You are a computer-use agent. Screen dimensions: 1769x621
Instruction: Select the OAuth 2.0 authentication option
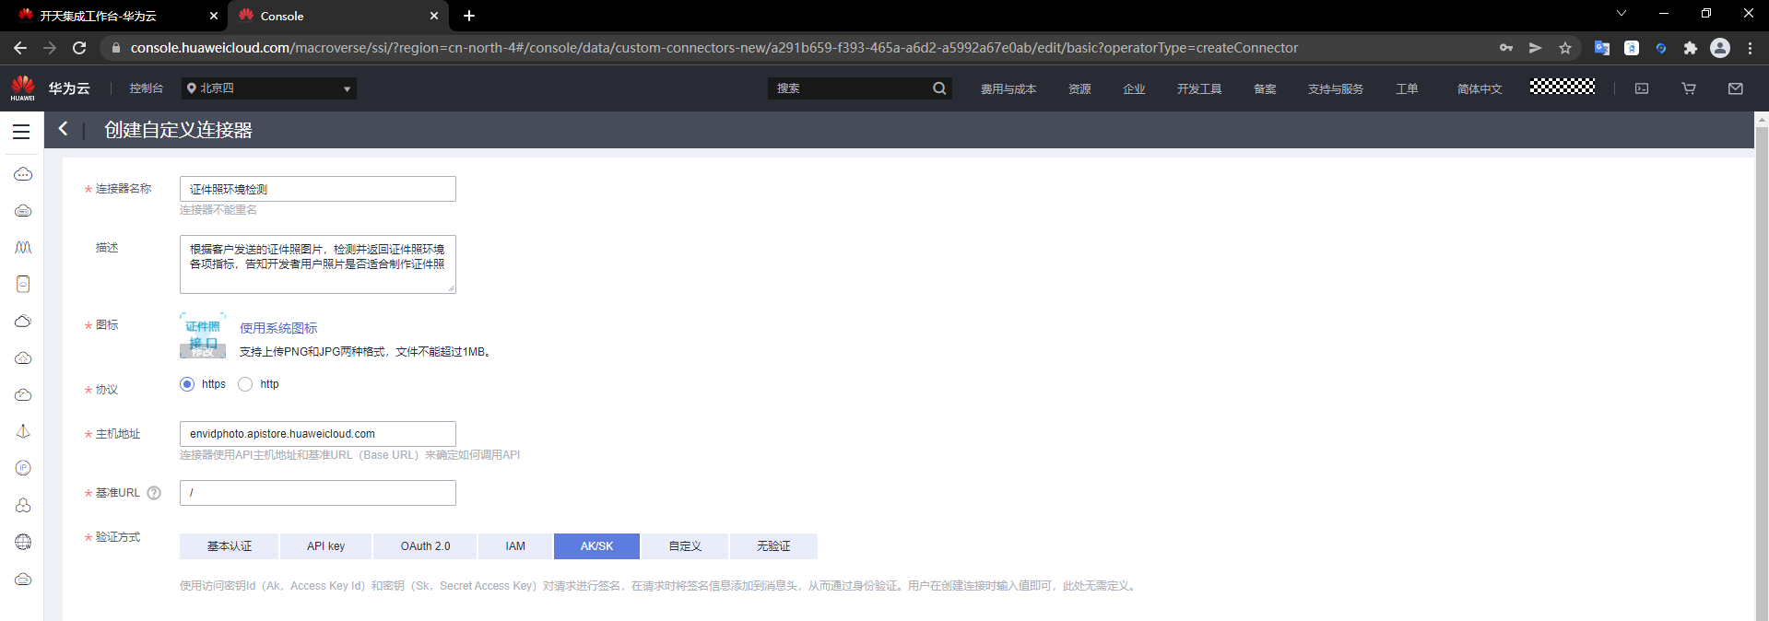(425, 546)
